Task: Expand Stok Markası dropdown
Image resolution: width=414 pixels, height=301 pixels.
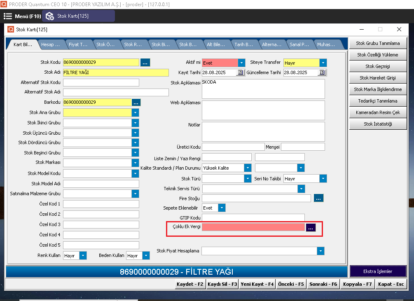Action: click(135, 163)
